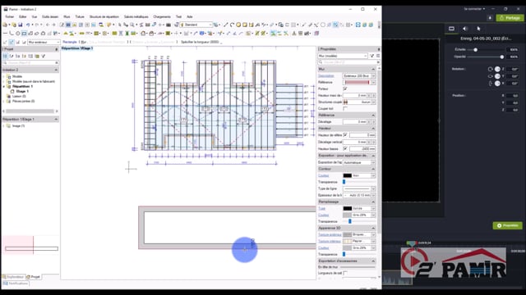The image size is (526, 295).
Task: Select the arc tool beside the diagonal line
Action: click(x=232, y=25)
